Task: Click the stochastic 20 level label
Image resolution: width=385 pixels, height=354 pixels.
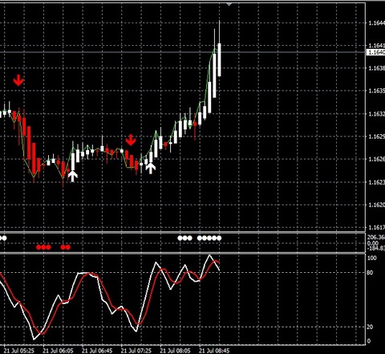Action: point(370,327)
